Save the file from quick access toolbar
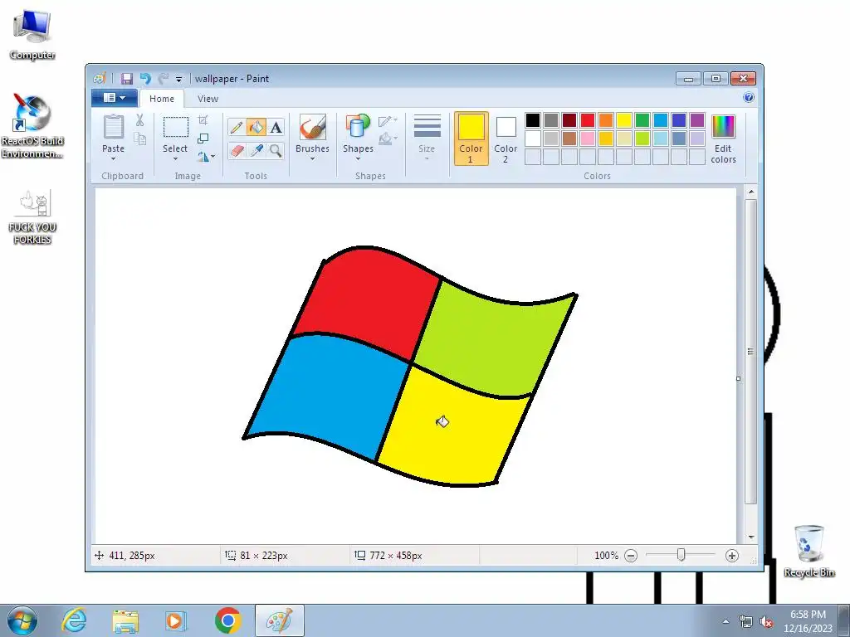Image resolution: width=850 pixels, height=637 pixels. click(126, 79)
